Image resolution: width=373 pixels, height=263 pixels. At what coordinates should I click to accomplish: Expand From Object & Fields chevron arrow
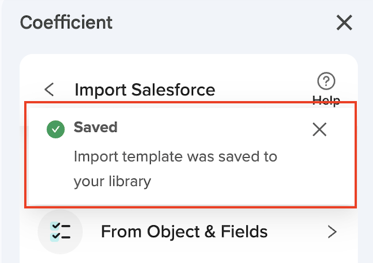point(332,232)
